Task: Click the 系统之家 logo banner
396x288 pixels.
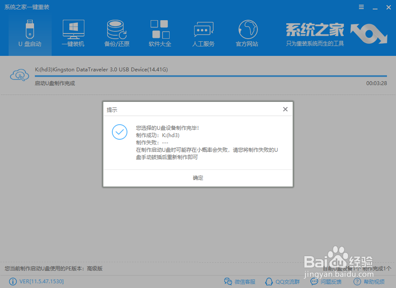Action: click(x=337, y=34)
